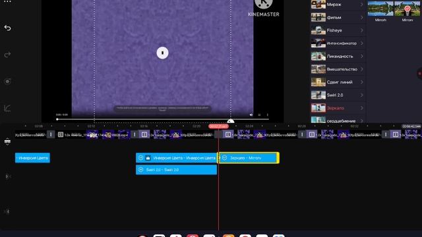Open the transition marker near 02:28
This screenshot has height=237, width=422.
coord(302,134)
